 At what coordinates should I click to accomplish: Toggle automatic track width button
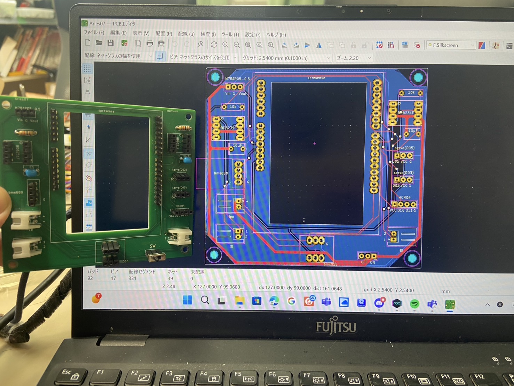[x=160, y=56]
